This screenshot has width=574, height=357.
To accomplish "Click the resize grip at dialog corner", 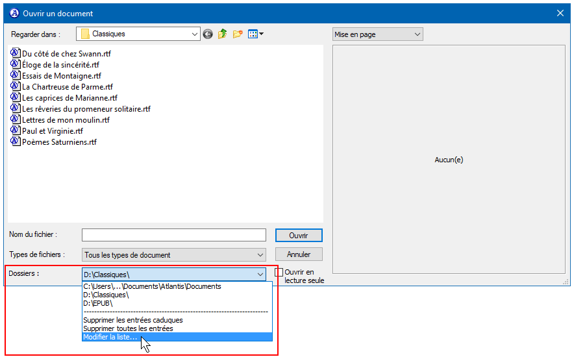I will 566,282.
